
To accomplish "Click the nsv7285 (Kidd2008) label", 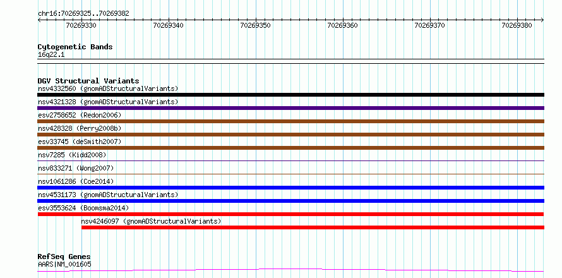I will coord(72,155).
